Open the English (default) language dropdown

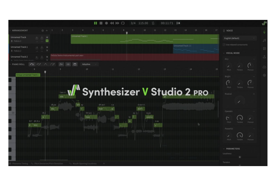[x=240, y=38]
